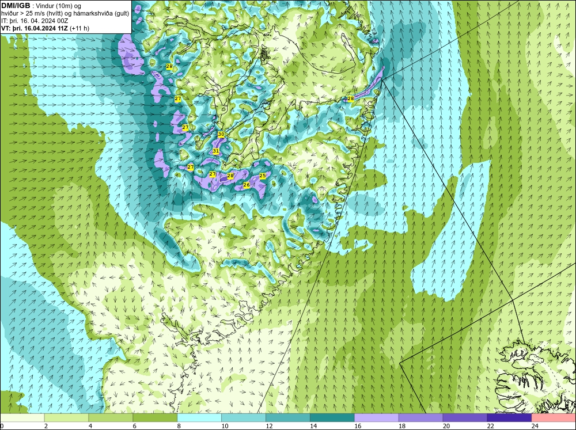
Task: Select the 14–16 m/s dark teal legend swatch
Action: click(332, 418)
